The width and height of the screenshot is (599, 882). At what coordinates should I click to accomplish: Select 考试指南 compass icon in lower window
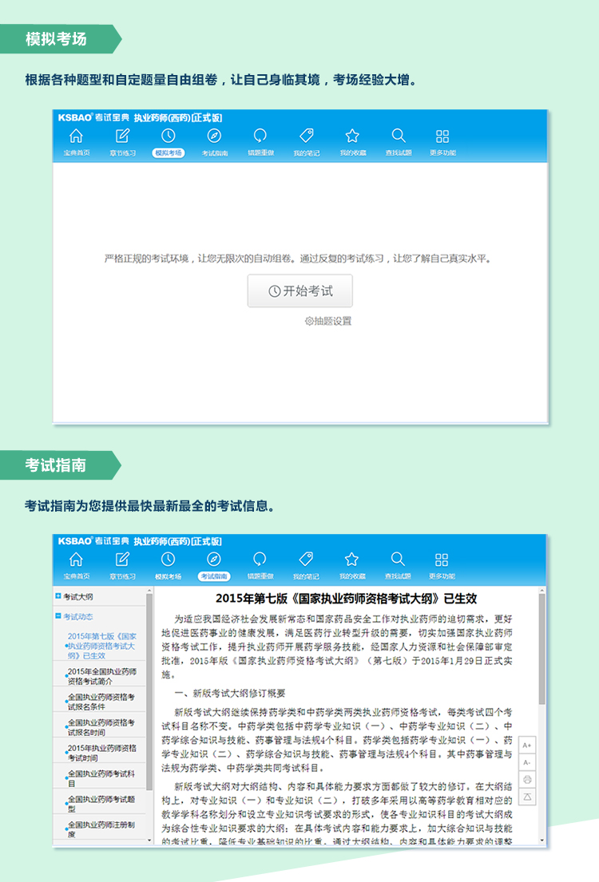[x=214, y=566]
